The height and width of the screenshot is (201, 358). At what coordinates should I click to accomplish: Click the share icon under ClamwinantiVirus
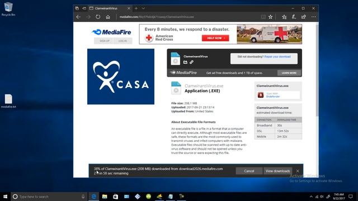[x=185, y=62]
